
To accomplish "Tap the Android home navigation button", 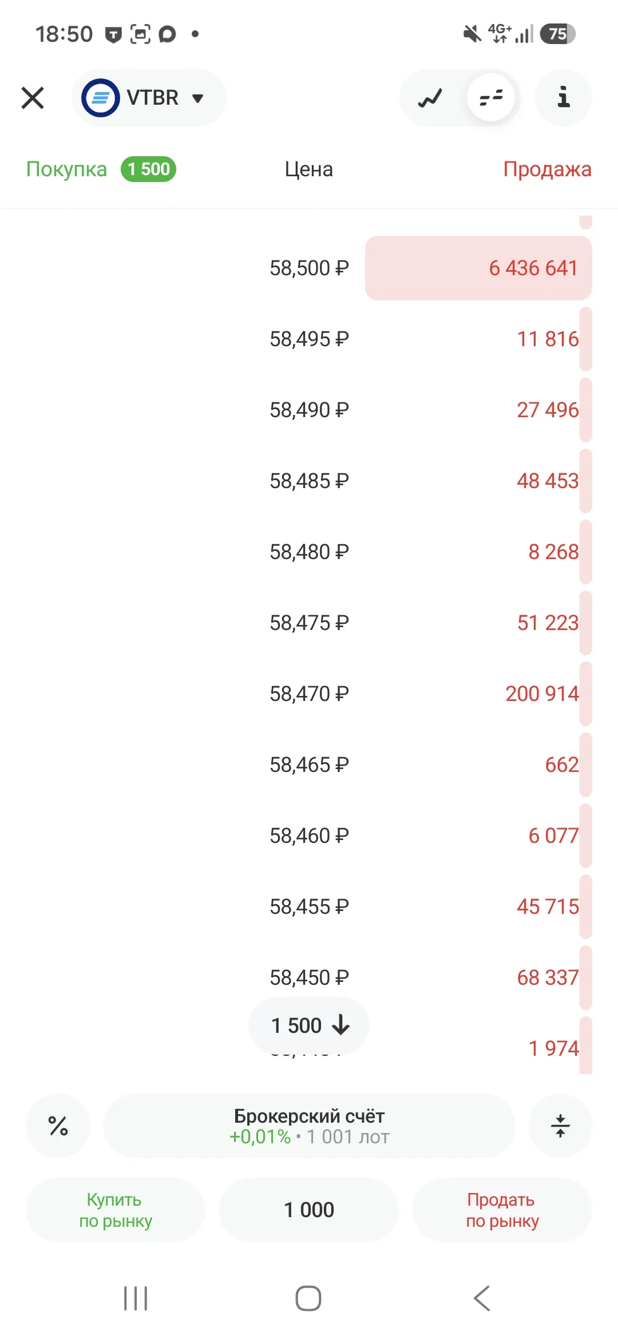I will pyautogui.click(x=308, y=1298).
